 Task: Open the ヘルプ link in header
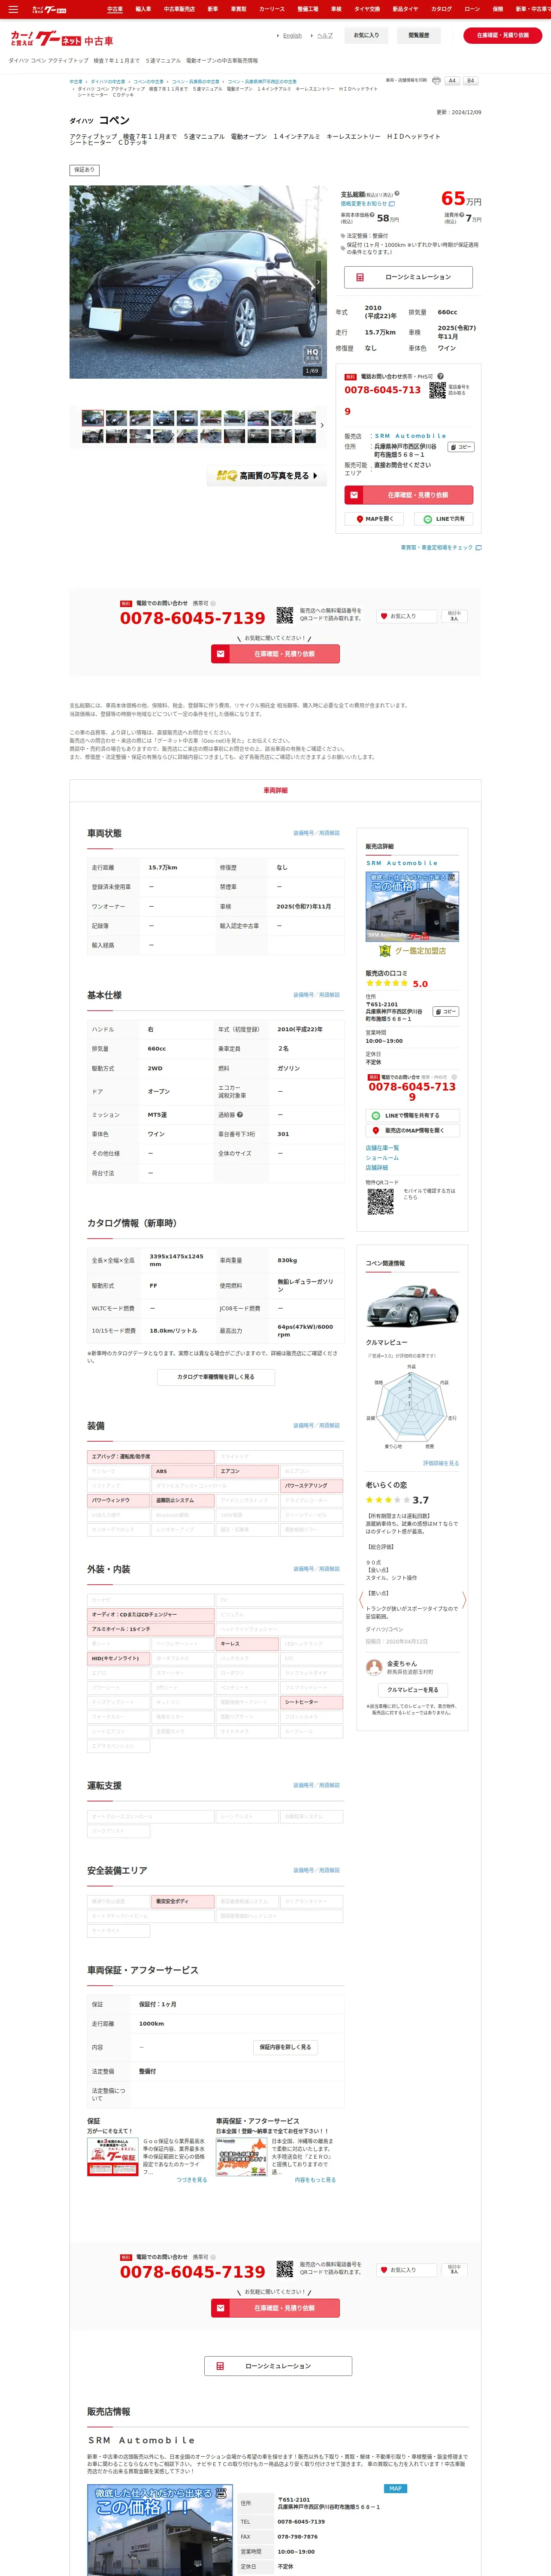click(x=324, y=35)
